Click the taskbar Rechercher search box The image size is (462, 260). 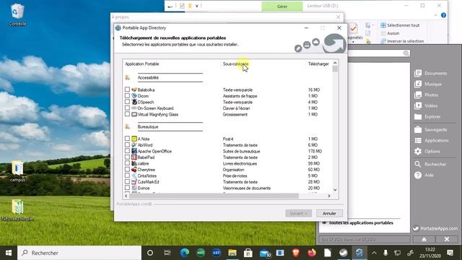pos(79,253)
